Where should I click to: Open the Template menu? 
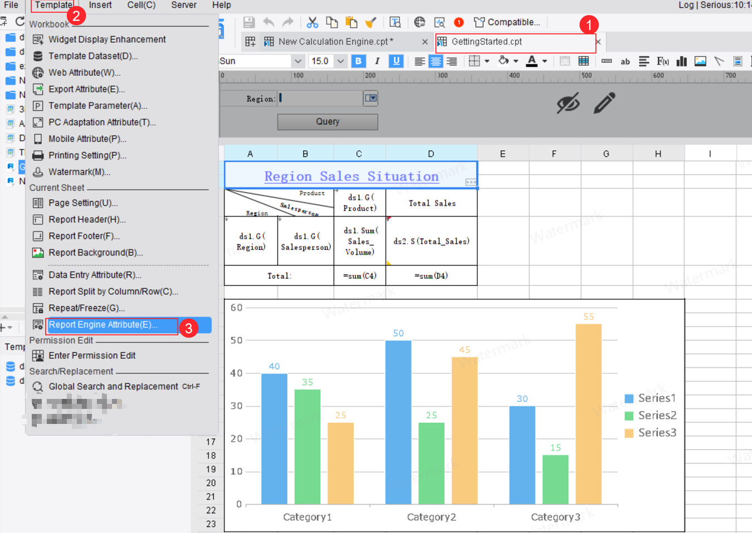[53, 5]
